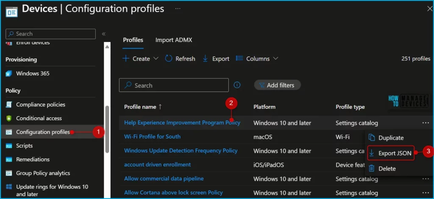The image size is (434, 199).
Task: Open ellipsis menu for Help Experience Improvement row
Action: [426, 123]
